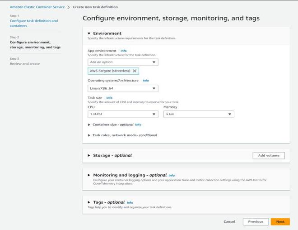Go back with the Previous button
This screenshot has height=230, width=298.
[255, 221]
